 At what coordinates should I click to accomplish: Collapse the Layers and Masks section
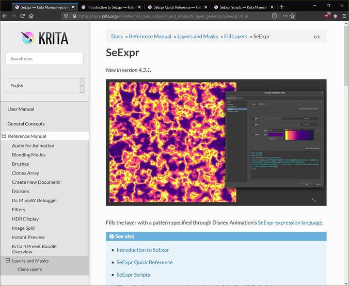tap(8, 261)
